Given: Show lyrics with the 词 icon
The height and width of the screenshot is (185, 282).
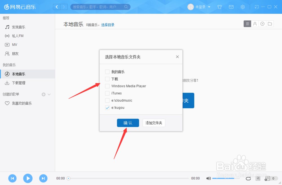Looking at the screenshot, I should point(258,178).
